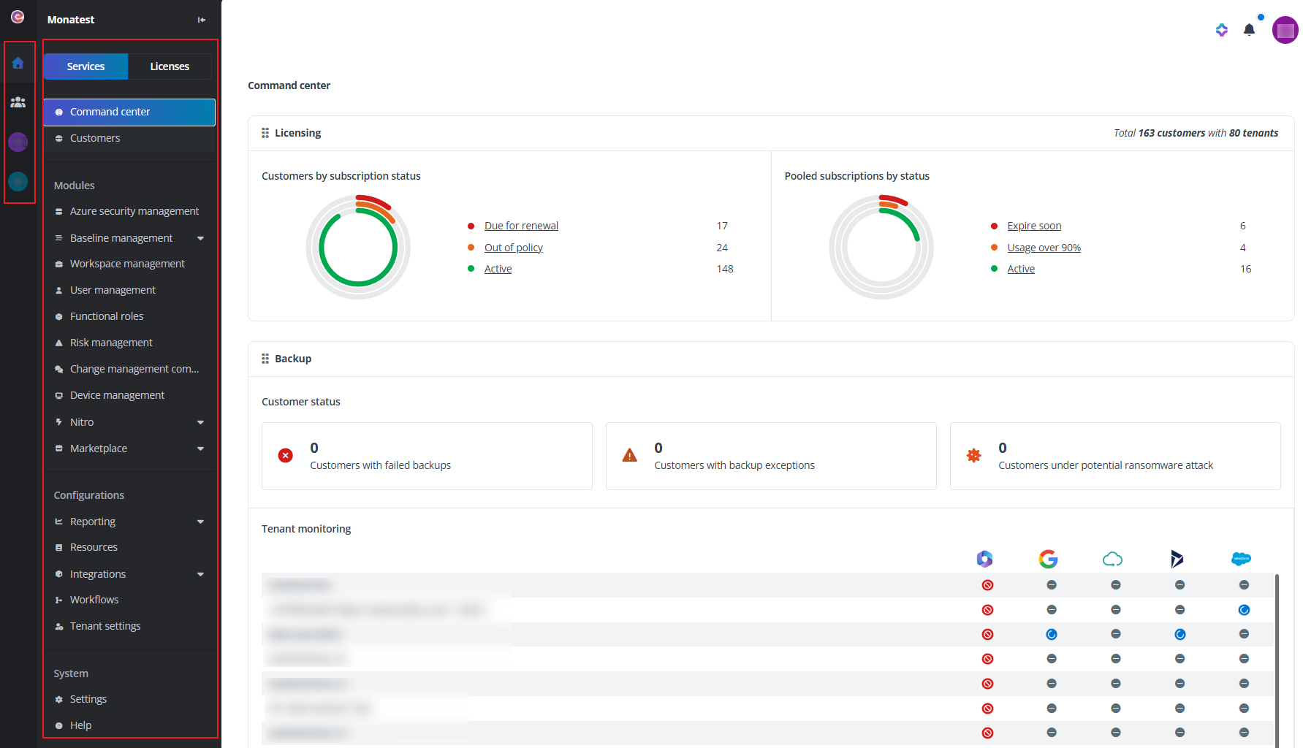Expand the Baseline management submenu

tap(200, 238)
